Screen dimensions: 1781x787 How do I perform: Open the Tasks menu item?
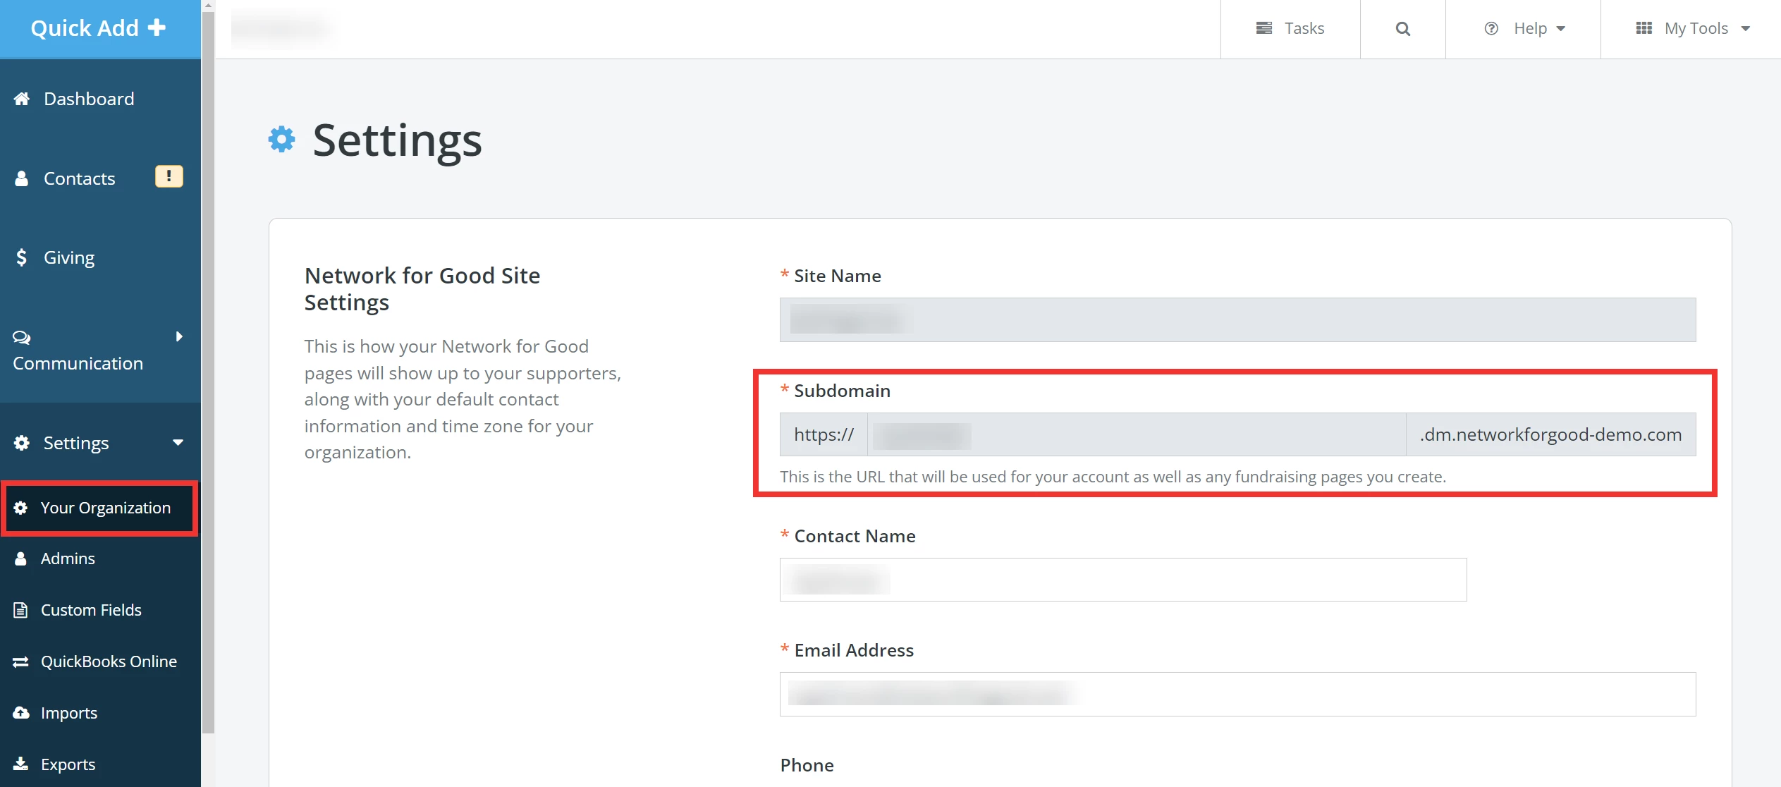[1290, 29]
